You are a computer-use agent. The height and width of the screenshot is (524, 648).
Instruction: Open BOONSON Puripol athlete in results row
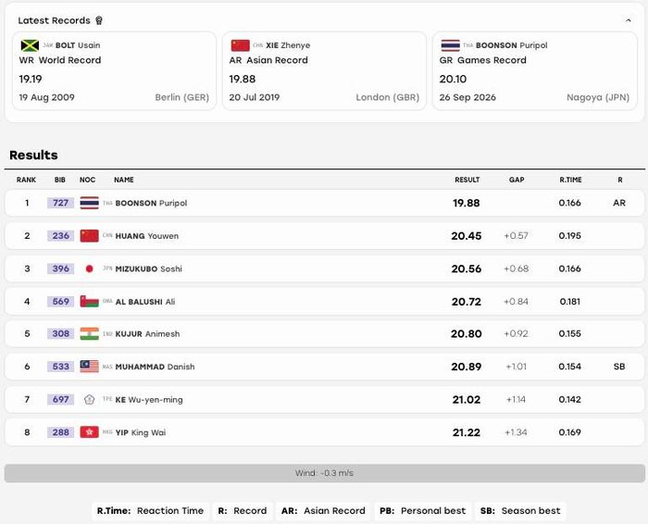pyautogui.click(x=151, y=204)
